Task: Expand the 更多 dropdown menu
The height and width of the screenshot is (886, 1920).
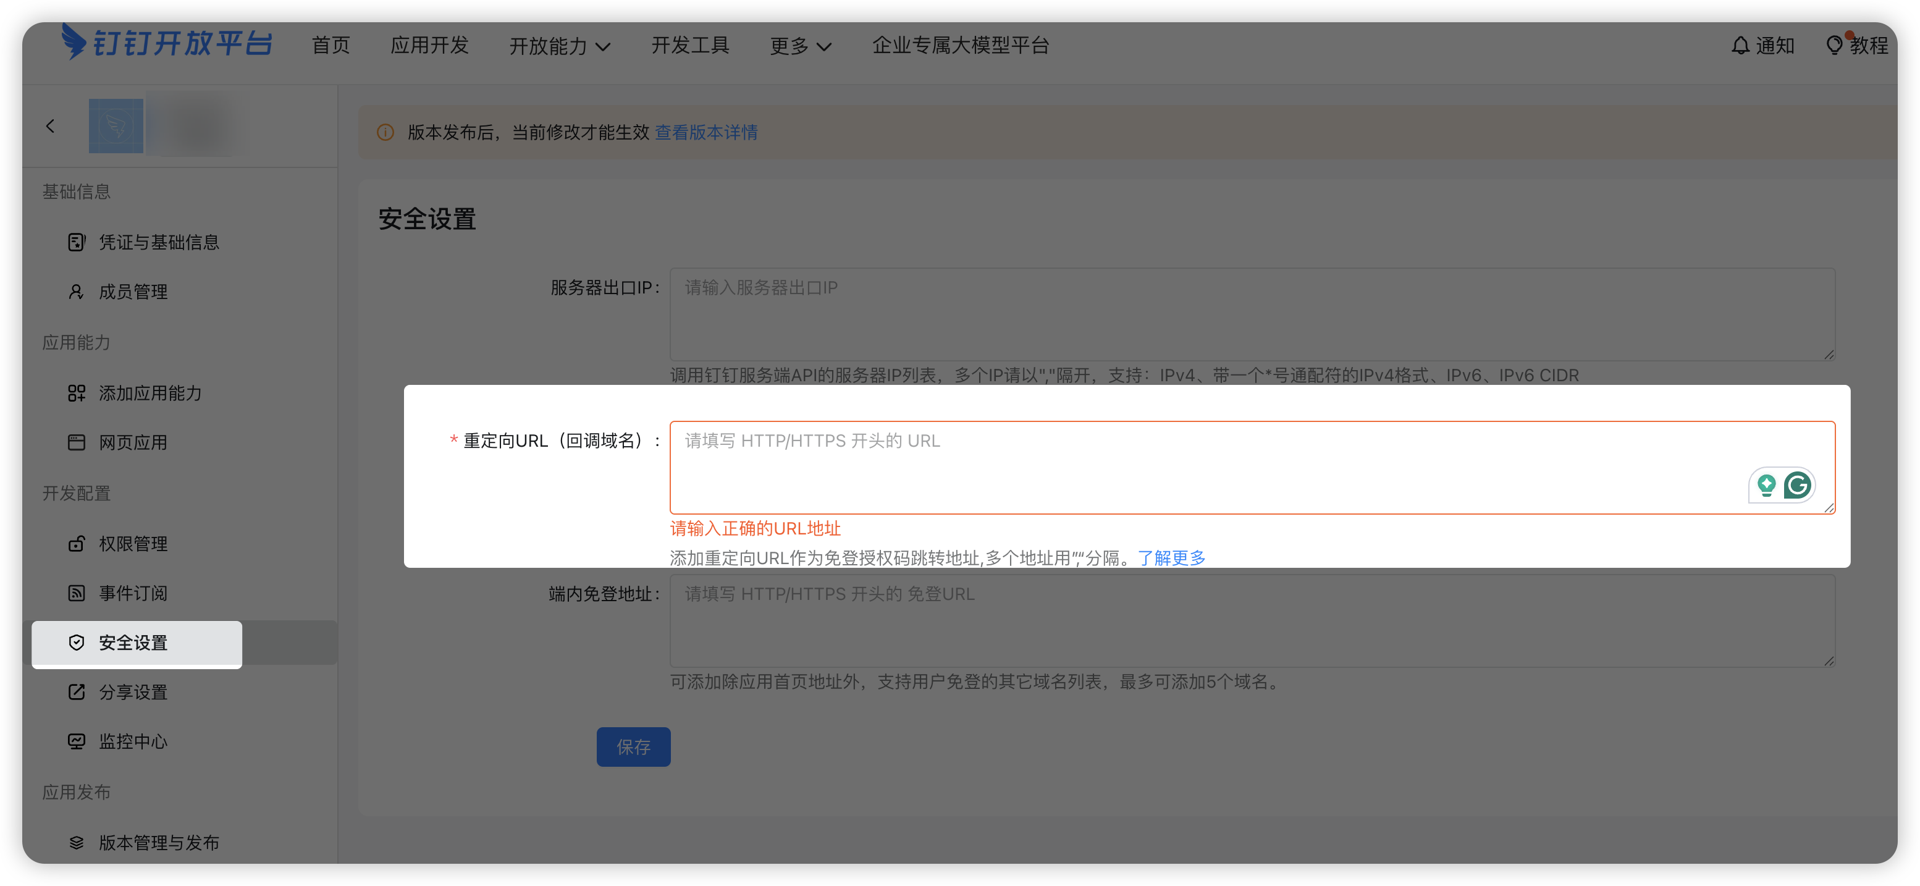Action: pos(800,46)
